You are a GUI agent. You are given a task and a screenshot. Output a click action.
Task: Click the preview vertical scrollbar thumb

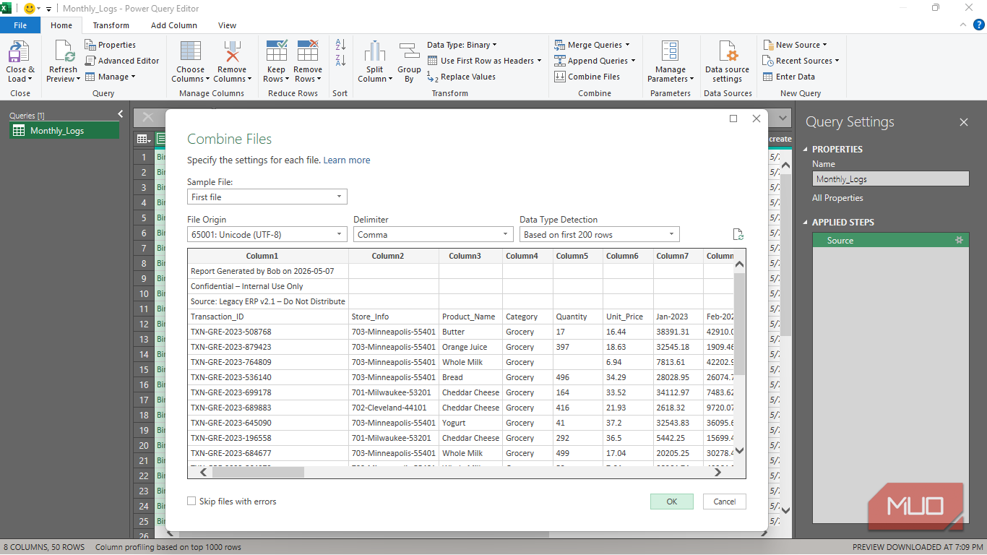pos(739,324)
